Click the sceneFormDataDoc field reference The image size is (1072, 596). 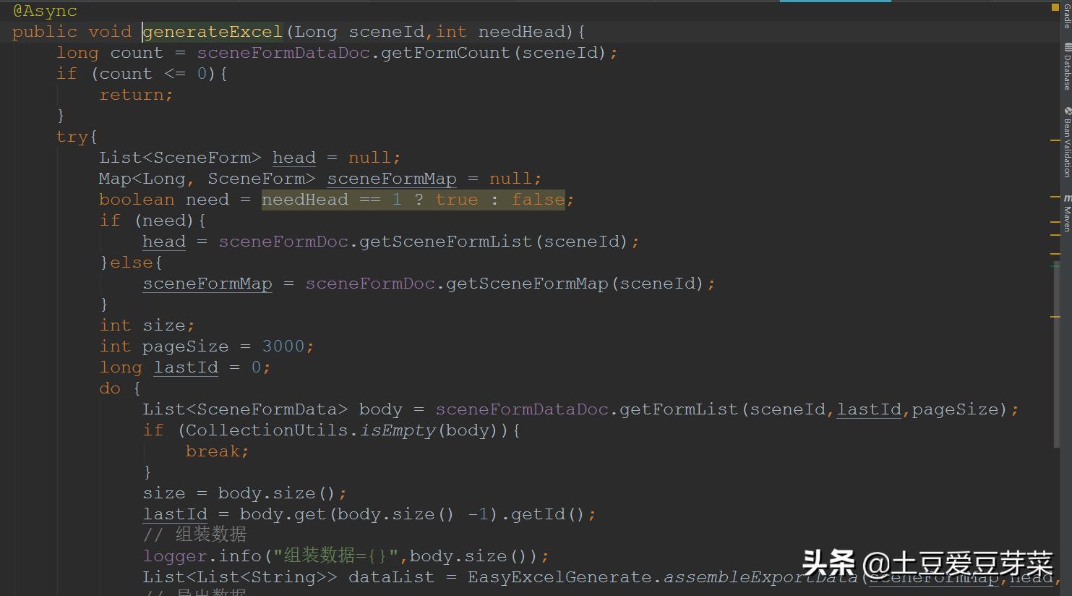point(296,51)
